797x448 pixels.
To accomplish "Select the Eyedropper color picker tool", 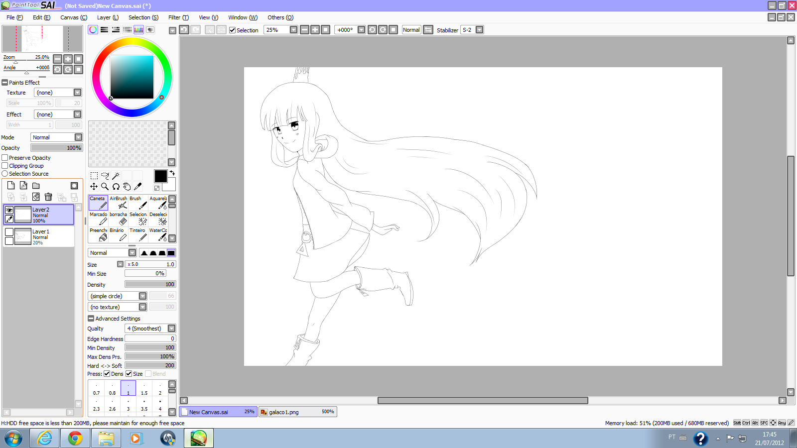I will click(137, 187).
